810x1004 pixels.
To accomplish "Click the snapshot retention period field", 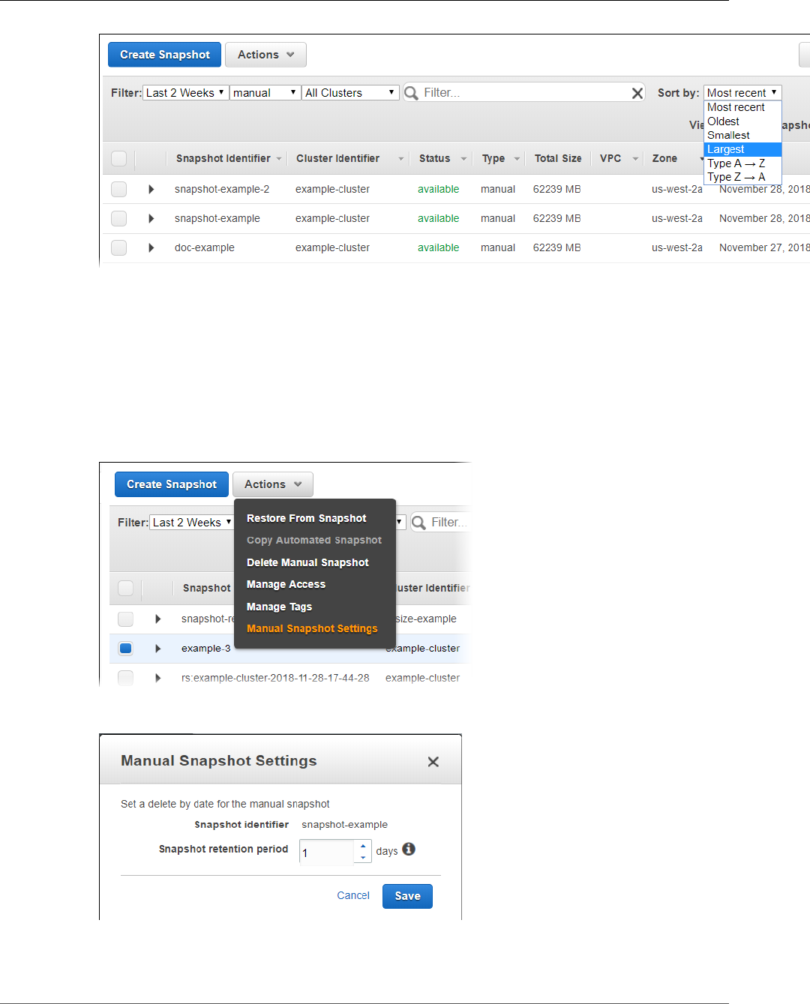I will click(x=326, y=853).
